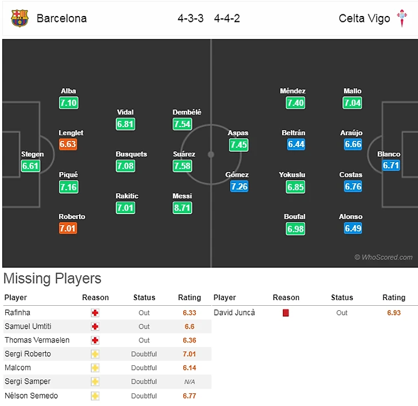Click Rafinha's red injury cross icon

pos(95,313)
